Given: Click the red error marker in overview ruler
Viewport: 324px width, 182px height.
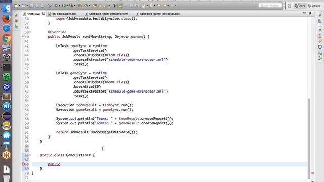Looking at the screenshot, I should coord(313,173).
